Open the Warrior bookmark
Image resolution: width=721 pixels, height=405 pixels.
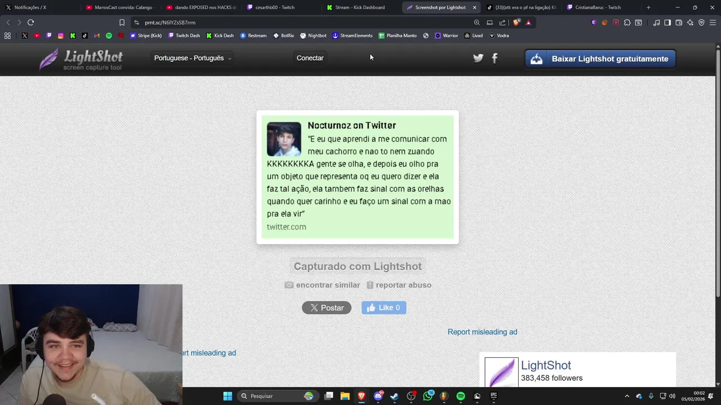coord(446,35)
